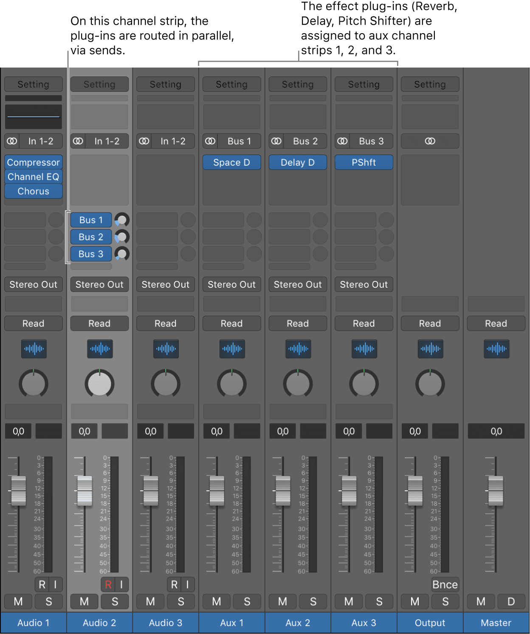Open the Bus 2 send slot
This screenshot has width=530, height=634.
coord(91,237)
